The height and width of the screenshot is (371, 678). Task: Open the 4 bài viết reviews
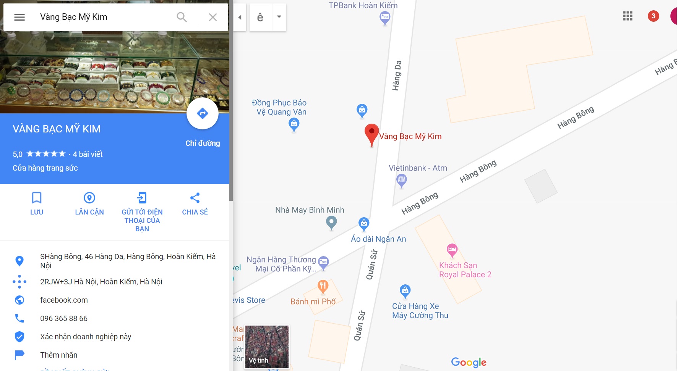88,154
